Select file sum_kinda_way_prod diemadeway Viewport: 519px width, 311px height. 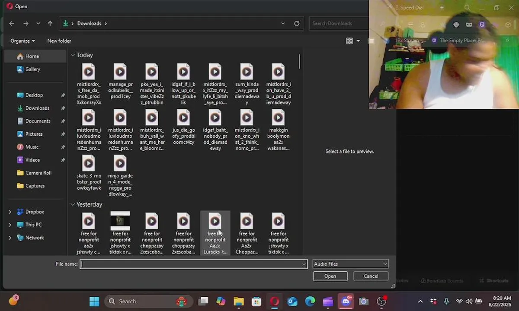[247, 84]
